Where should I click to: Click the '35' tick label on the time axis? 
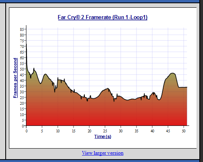point(136,131)
